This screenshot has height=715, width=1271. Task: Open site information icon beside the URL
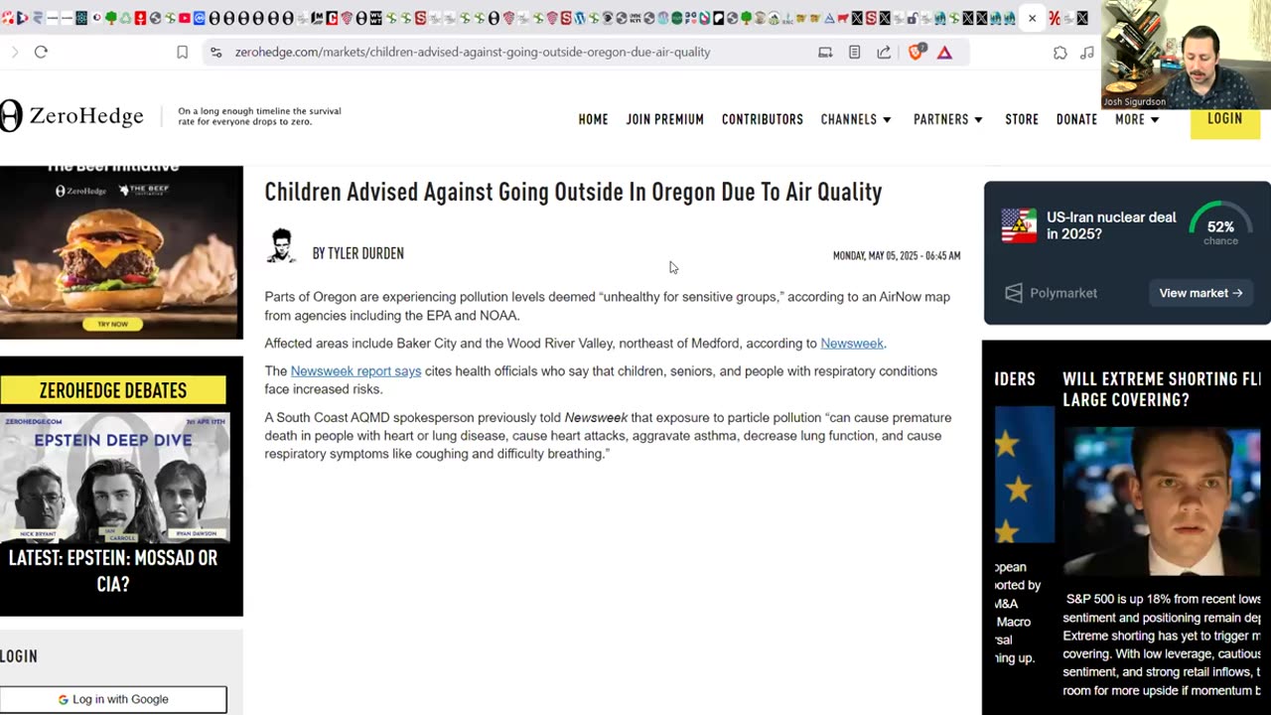[x=215, y=52]
